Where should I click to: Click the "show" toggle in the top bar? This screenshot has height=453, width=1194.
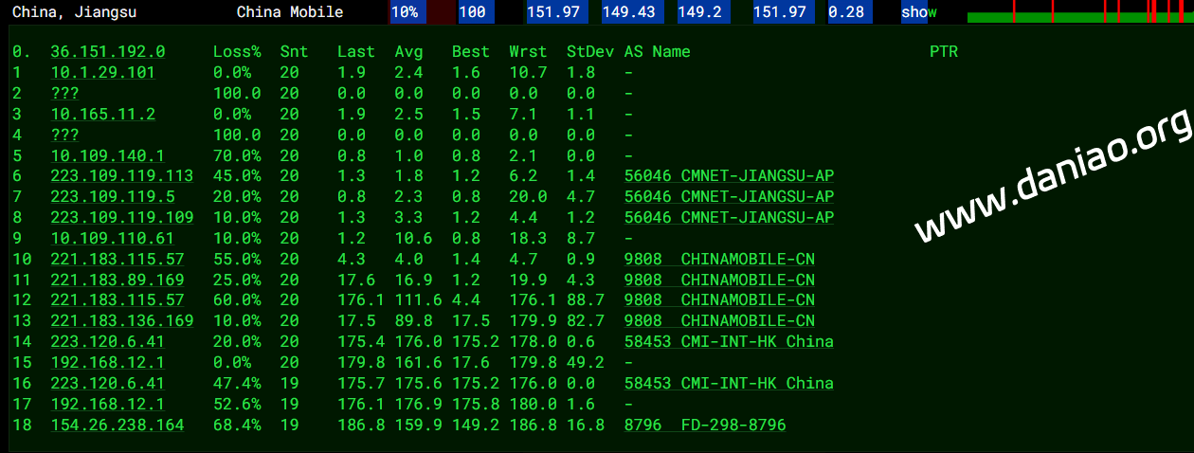[918, 12]
